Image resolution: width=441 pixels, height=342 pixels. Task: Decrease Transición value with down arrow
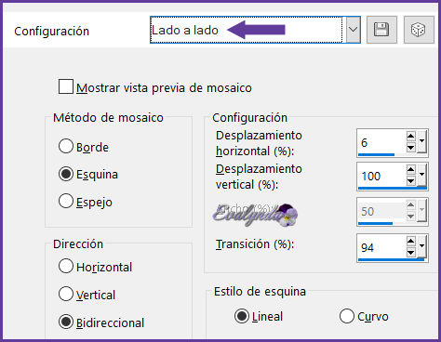pyautogui.click(x=410, y=253)
